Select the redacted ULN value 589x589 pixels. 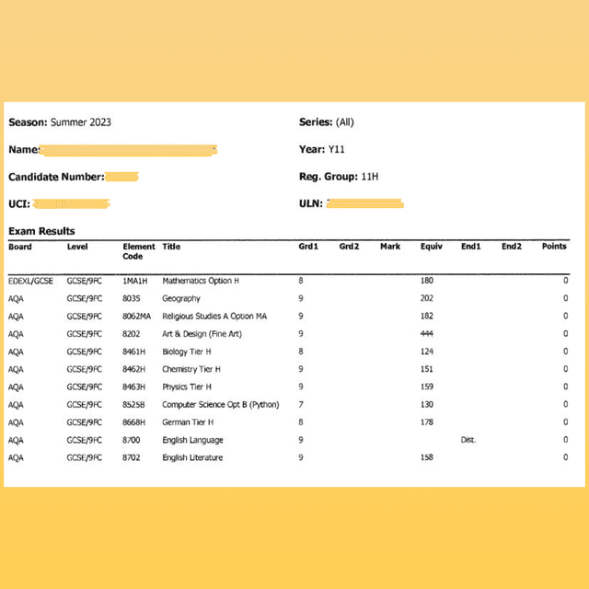click(364, 203)
